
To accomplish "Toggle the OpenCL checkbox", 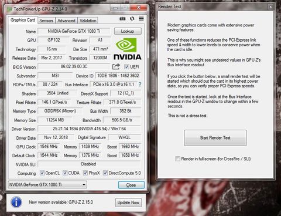I will (42, 173).
